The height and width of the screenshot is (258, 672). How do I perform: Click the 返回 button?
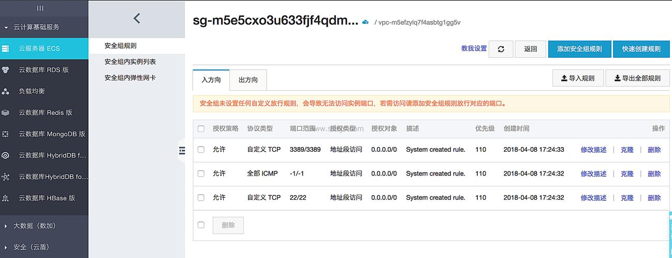click(530, 49)
